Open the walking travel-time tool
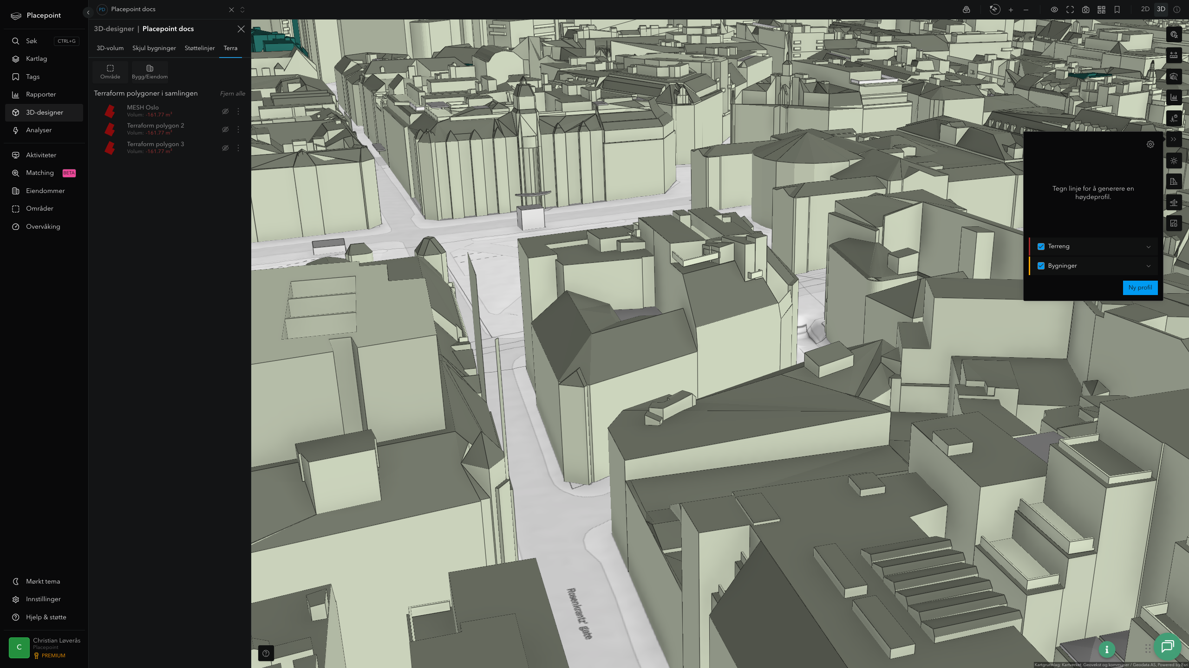 [x=1174, y=118]
